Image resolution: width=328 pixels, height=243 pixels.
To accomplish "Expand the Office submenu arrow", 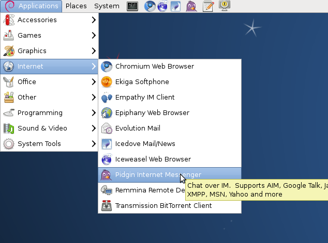I will pos(94,82).
